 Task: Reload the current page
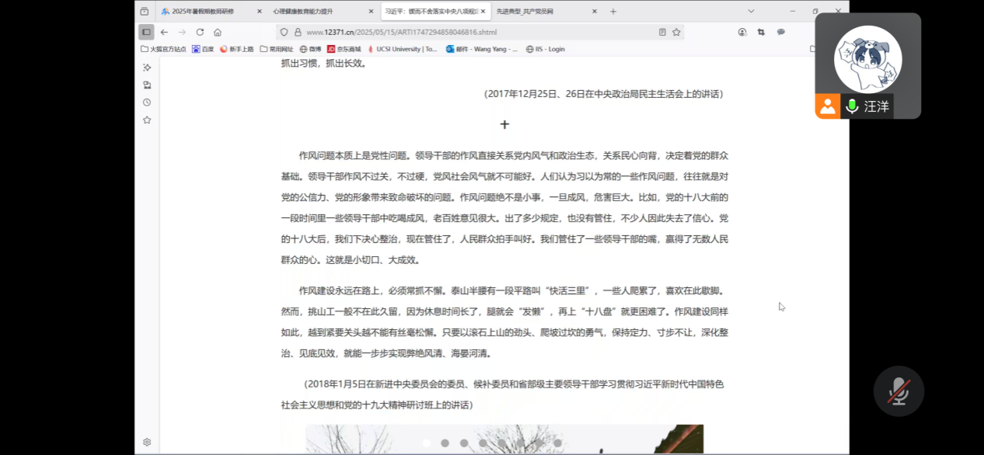click(x=200, y=32)
